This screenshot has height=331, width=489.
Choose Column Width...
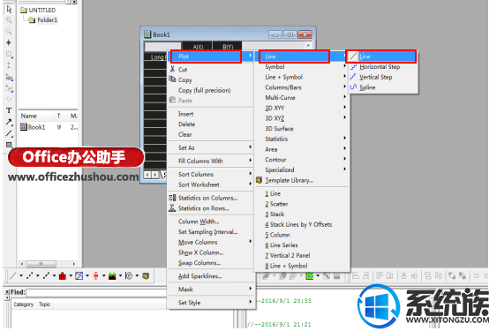210,222
